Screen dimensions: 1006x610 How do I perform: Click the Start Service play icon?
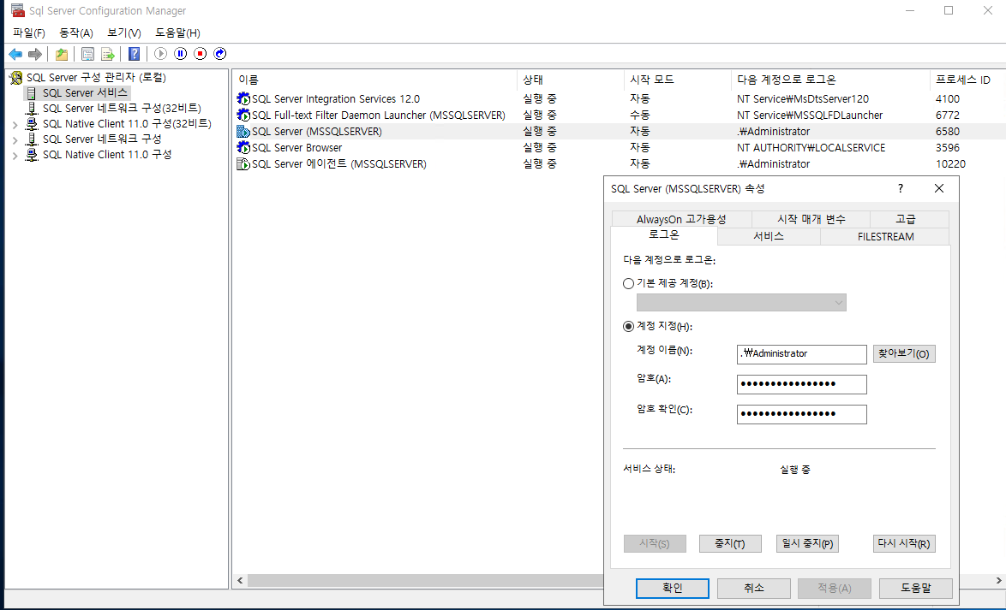pyautogui.click(x=160, y=54)
